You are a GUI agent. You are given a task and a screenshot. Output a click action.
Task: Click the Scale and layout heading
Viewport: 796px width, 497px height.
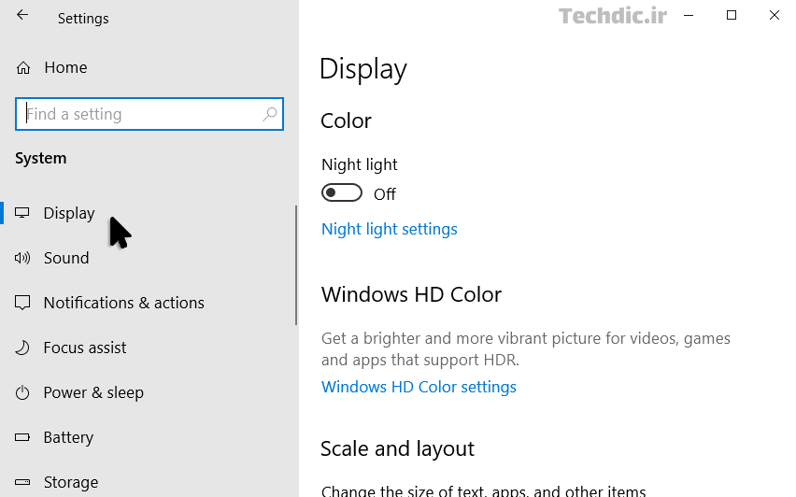[x=397, y=448]
